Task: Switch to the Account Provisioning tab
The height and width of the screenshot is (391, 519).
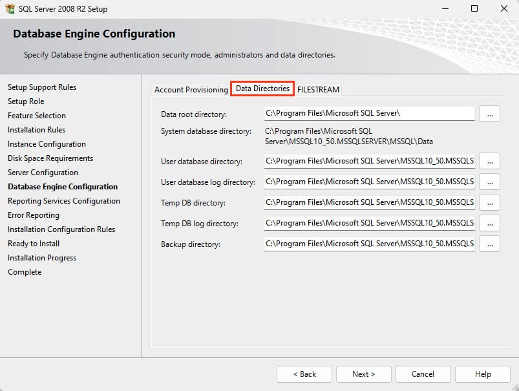Action: pyautogui.click(x=191, y=90)
